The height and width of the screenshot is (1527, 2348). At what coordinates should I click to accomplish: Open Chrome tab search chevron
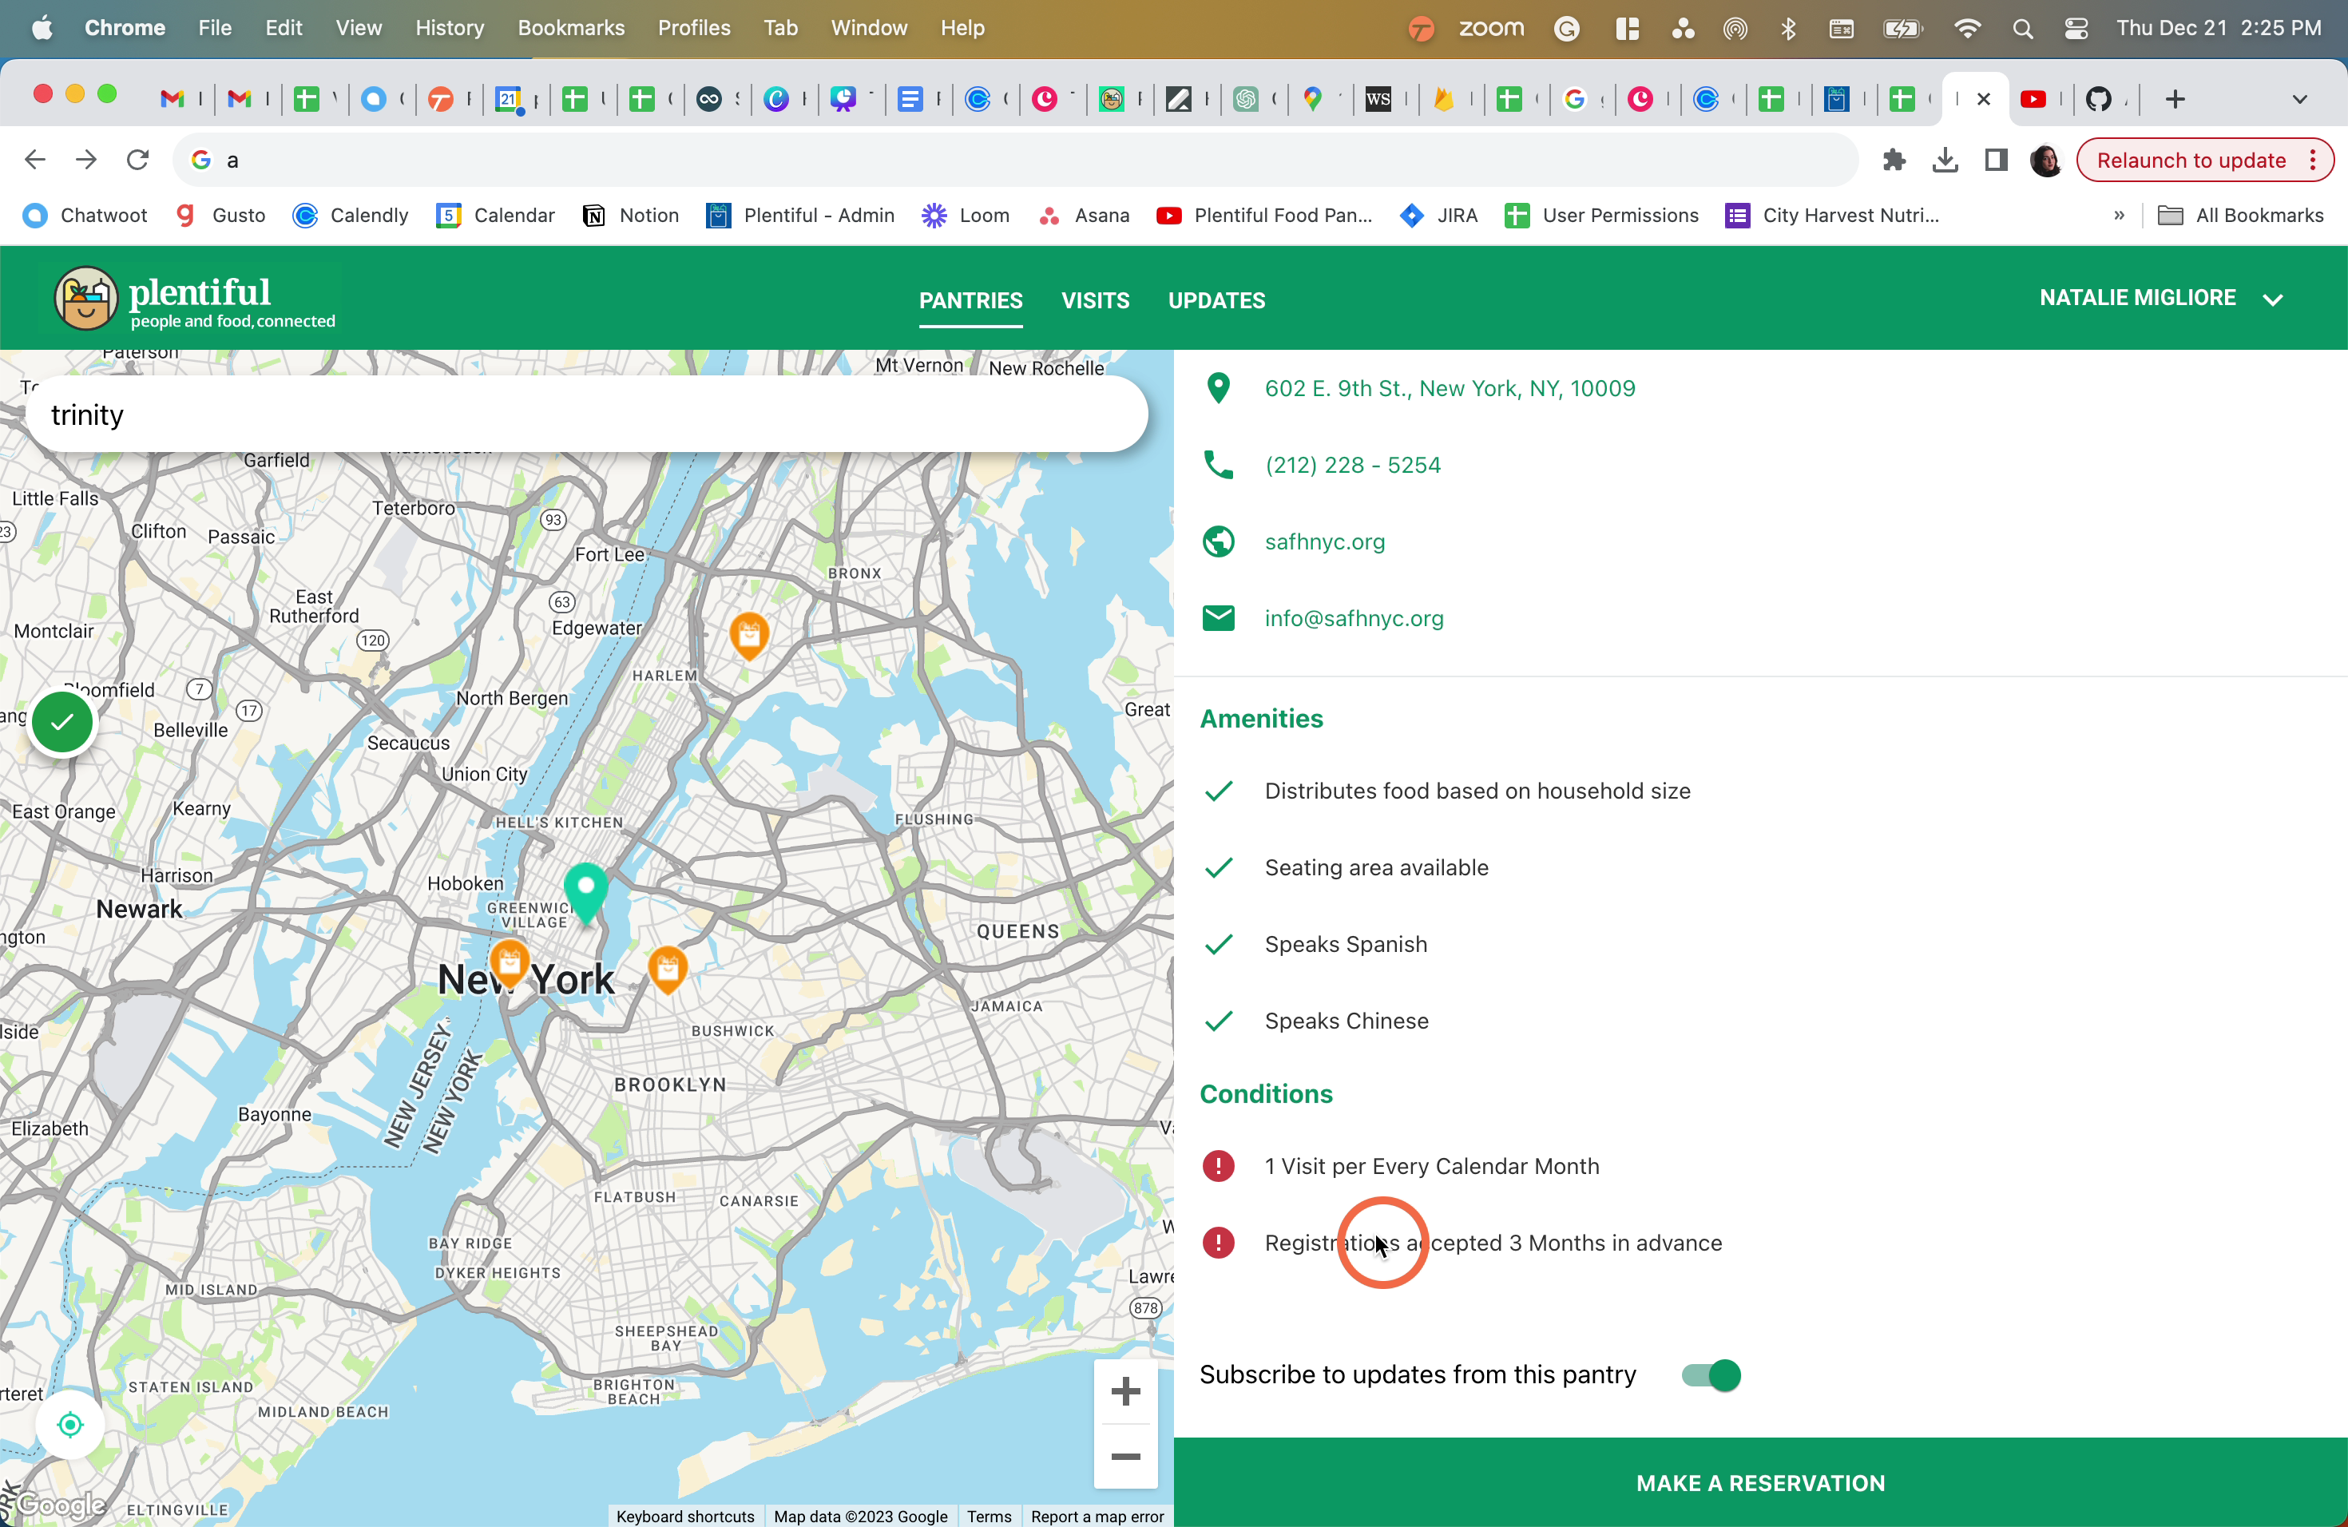pyautogui.click(x=2299, y=99)
